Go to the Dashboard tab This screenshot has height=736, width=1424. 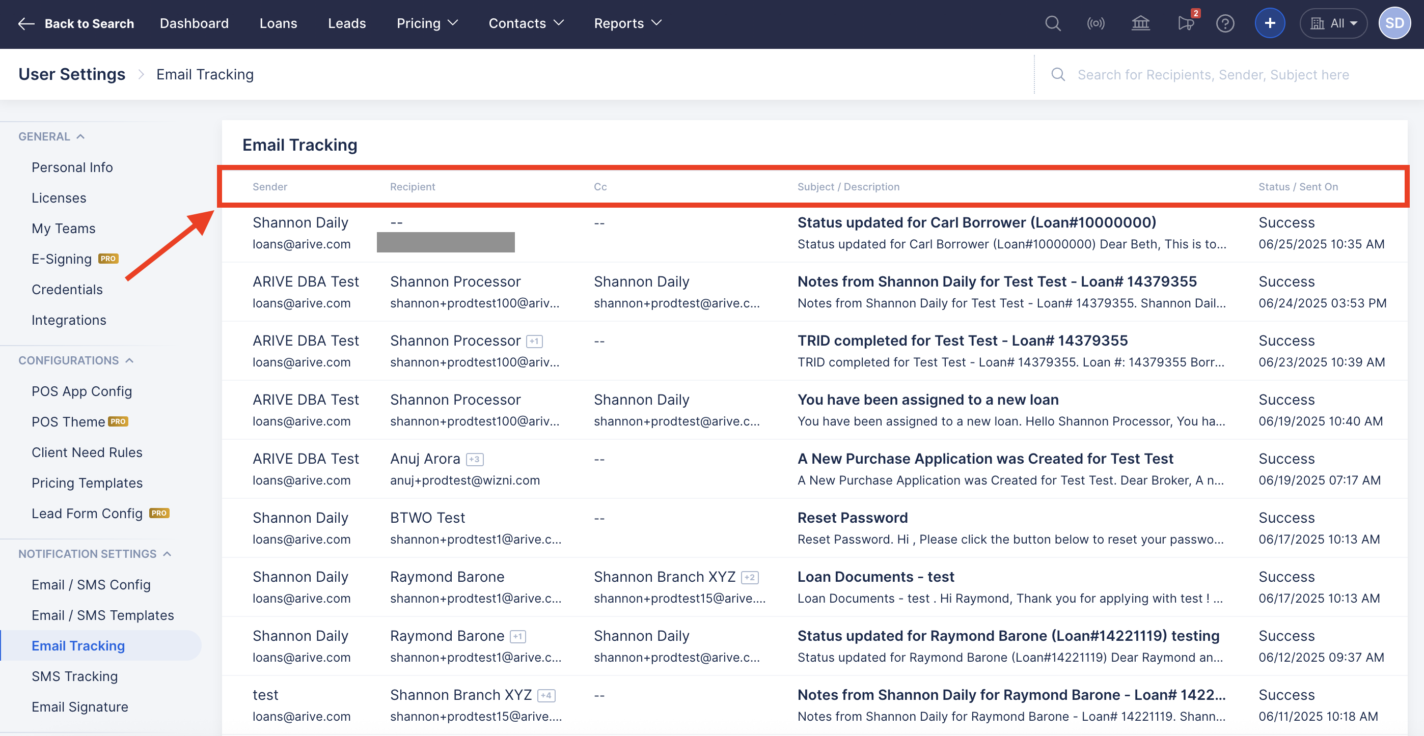click(x=194, y=23)
